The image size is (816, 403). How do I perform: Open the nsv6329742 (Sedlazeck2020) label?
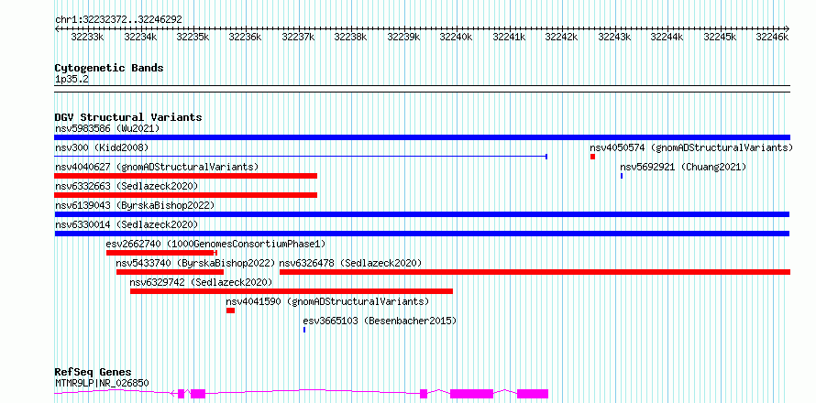(x=201, y=282)
